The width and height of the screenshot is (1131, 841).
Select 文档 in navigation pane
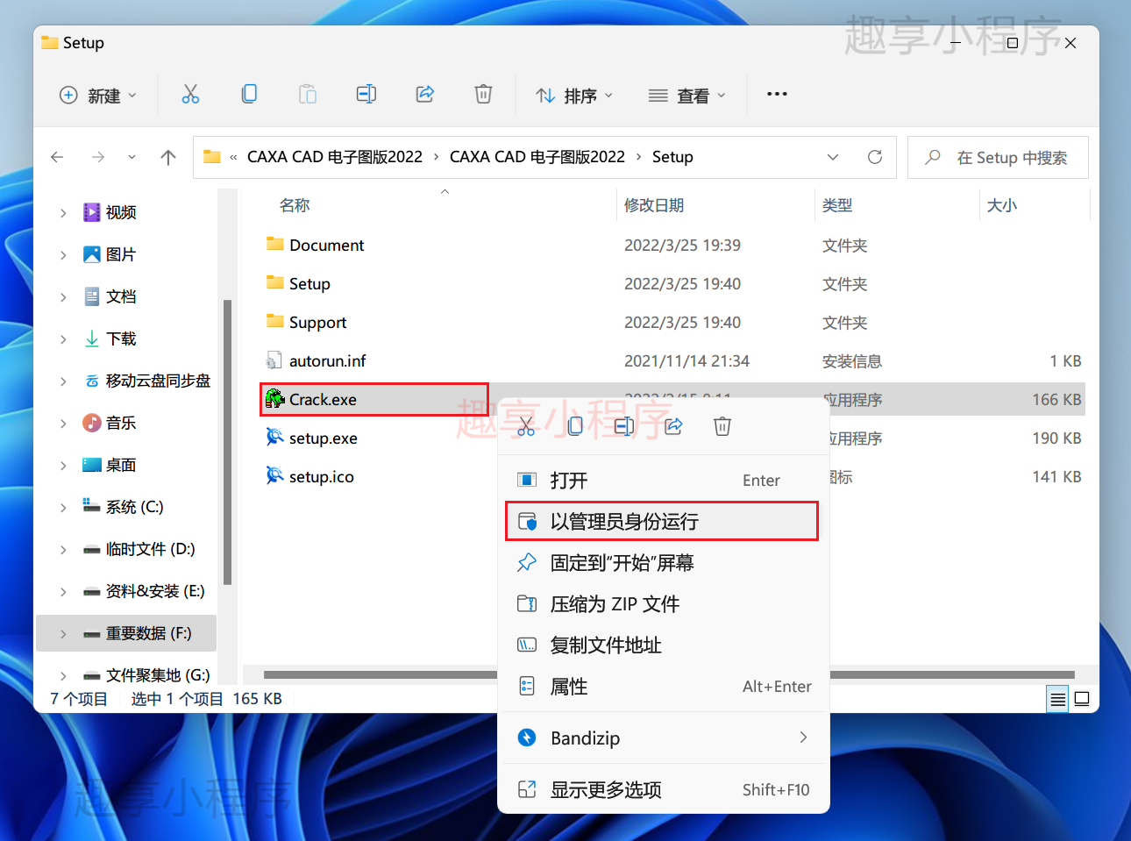121,296
